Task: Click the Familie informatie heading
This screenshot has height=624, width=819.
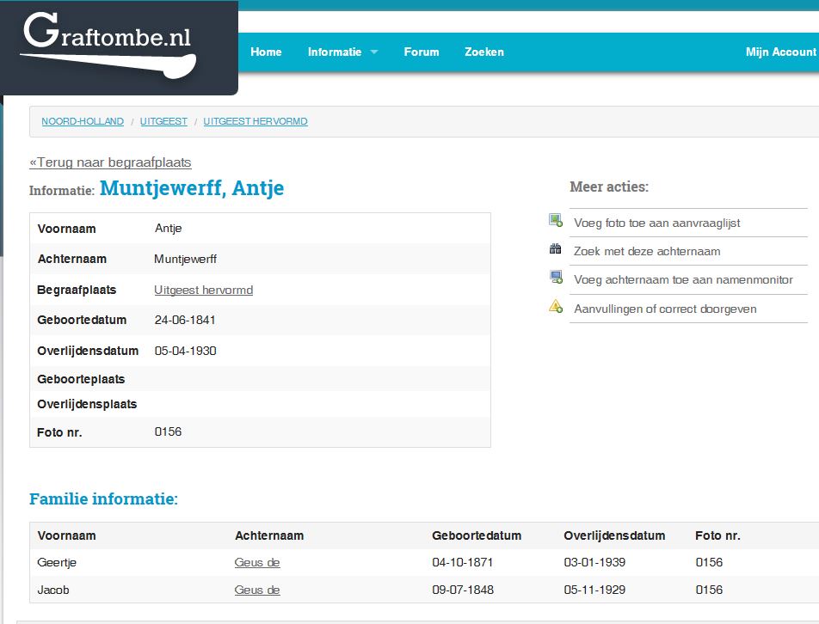Action: [103, 499]
